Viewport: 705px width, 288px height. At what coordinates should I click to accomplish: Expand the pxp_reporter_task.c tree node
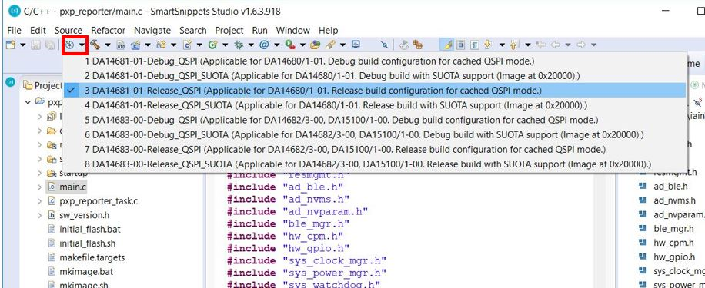[x=40, y=200]
